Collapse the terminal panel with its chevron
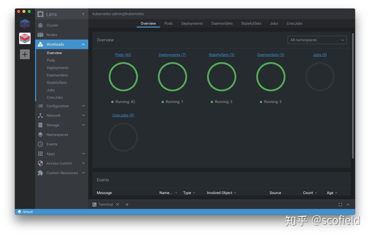Viewport: 370px width, 236px height. point(348,204)
